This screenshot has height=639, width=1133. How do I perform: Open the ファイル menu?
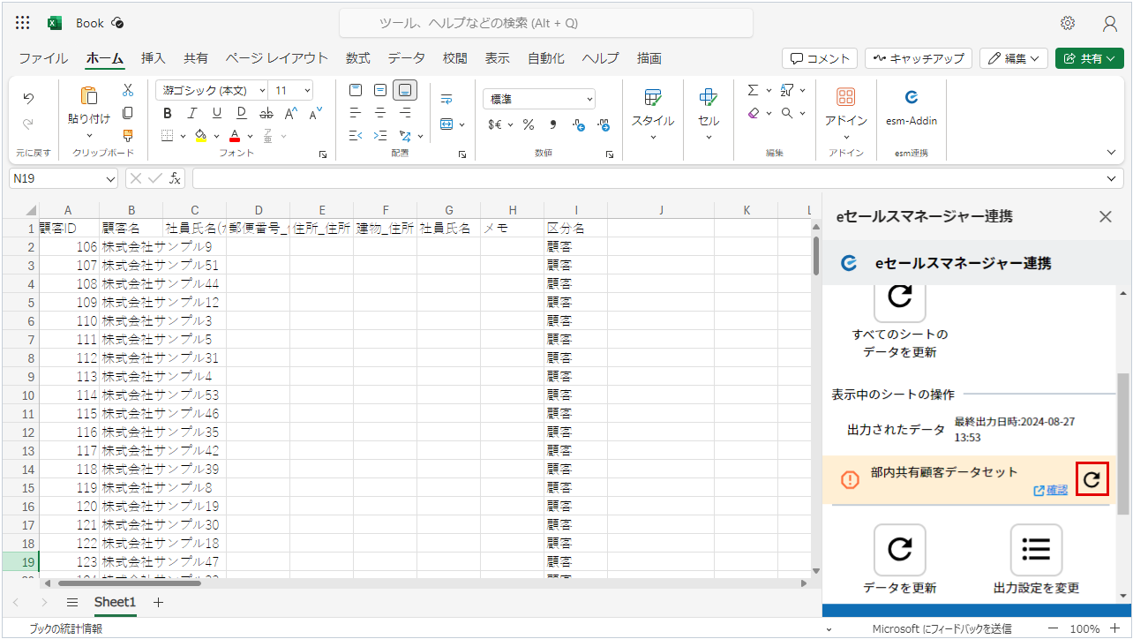pos(43,58)
